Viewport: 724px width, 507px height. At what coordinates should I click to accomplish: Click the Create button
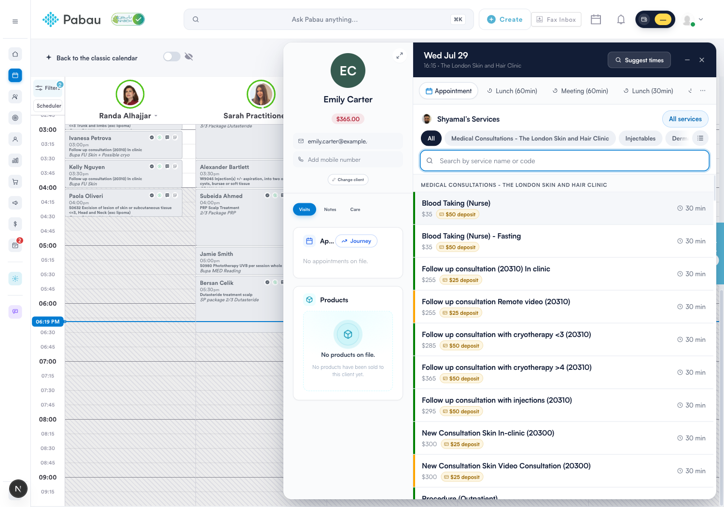coord(505,19)
